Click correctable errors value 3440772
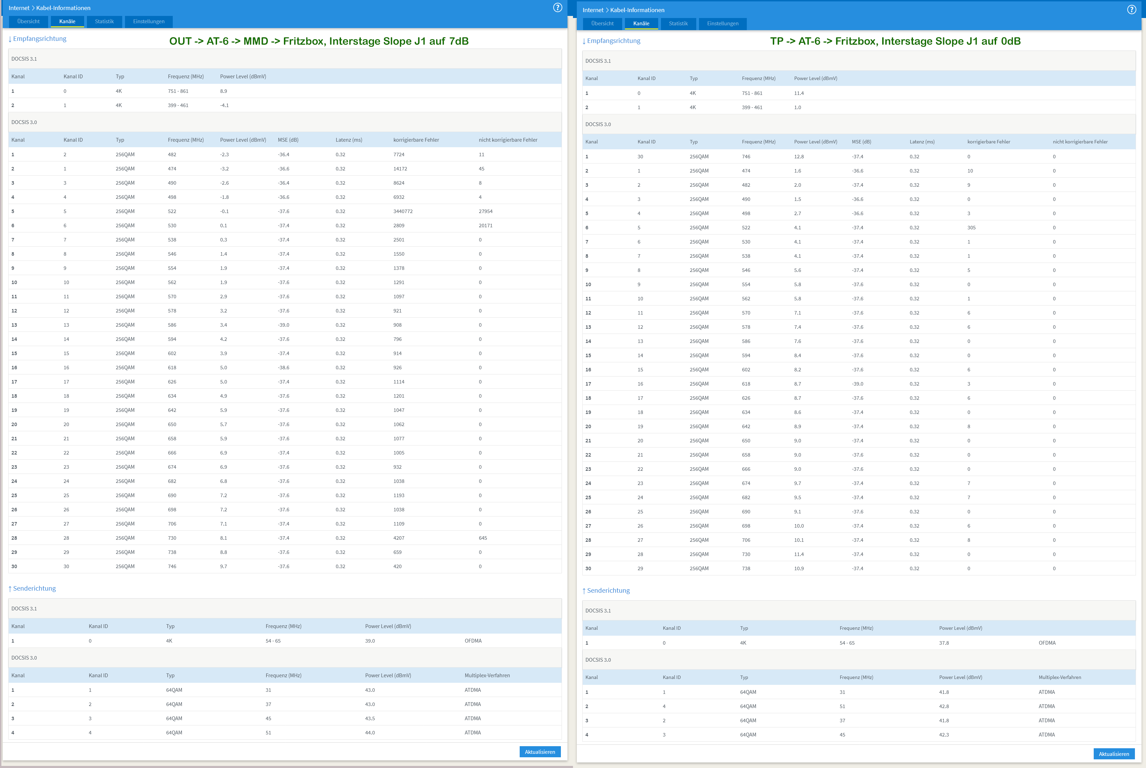The width and height of the screenshot is (1146, 768). tap(402, 212)
